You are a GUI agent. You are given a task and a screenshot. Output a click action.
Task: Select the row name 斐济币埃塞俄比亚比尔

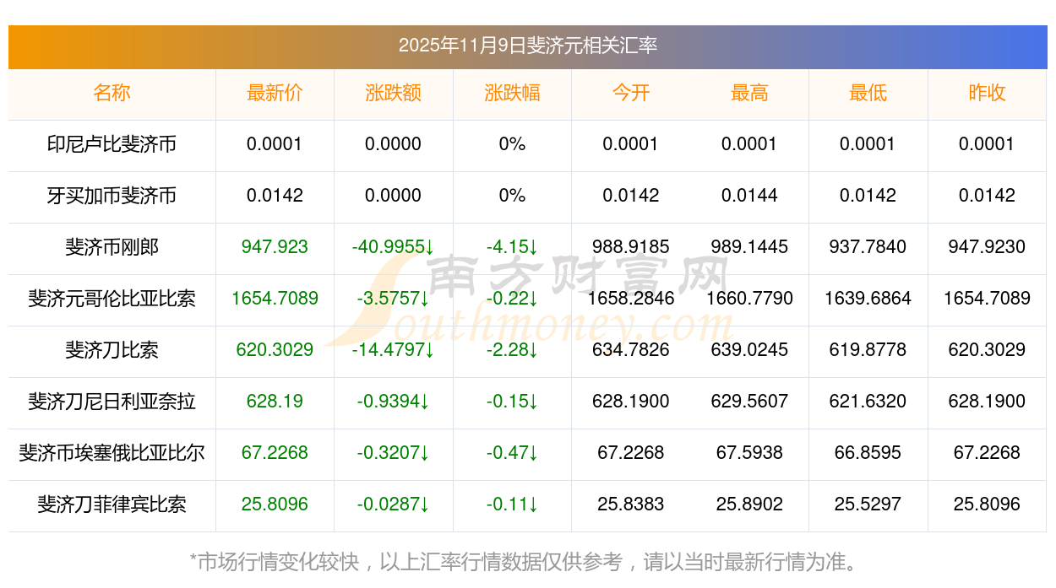coord(112,453)
